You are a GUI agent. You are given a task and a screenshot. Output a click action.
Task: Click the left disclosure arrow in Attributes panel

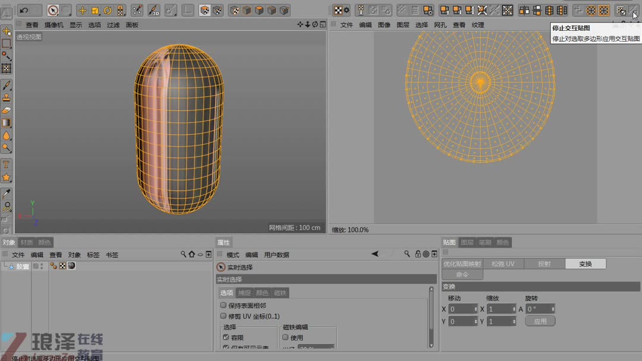pos(374,254)
